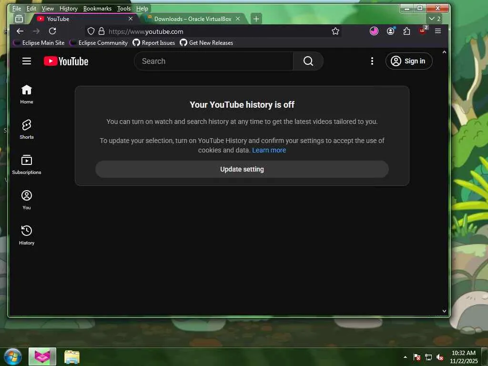This screenshot has height=366, width=488.
Task: Click the network tray icon
Action: point(428,357)
